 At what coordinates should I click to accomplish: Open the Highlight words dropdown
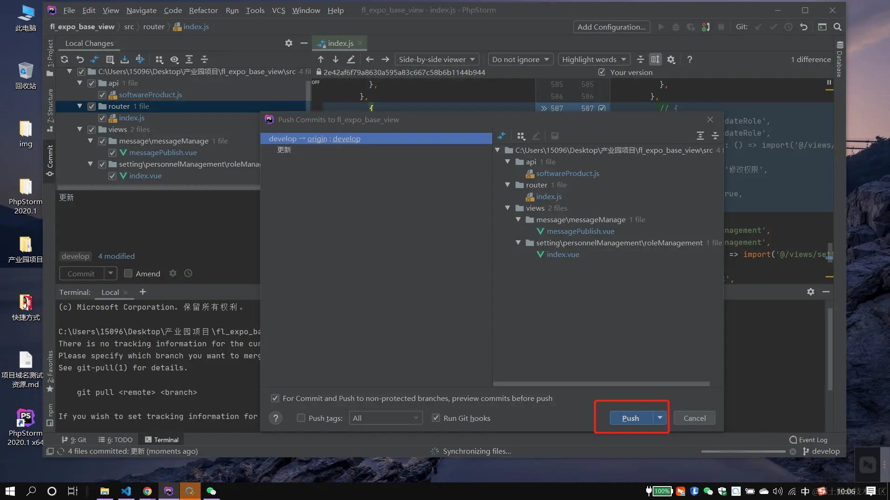593,59
